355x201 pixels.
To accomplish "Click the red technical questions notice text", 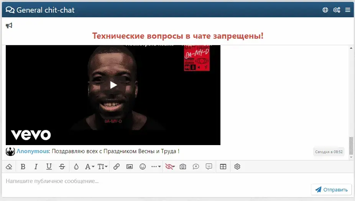I will tap(178, 36).
